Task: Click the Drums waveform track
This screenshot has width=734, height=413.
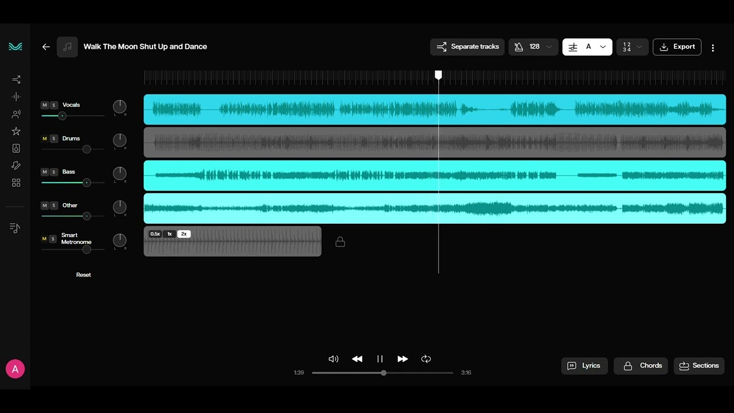Action: click(x=435, y=142)
